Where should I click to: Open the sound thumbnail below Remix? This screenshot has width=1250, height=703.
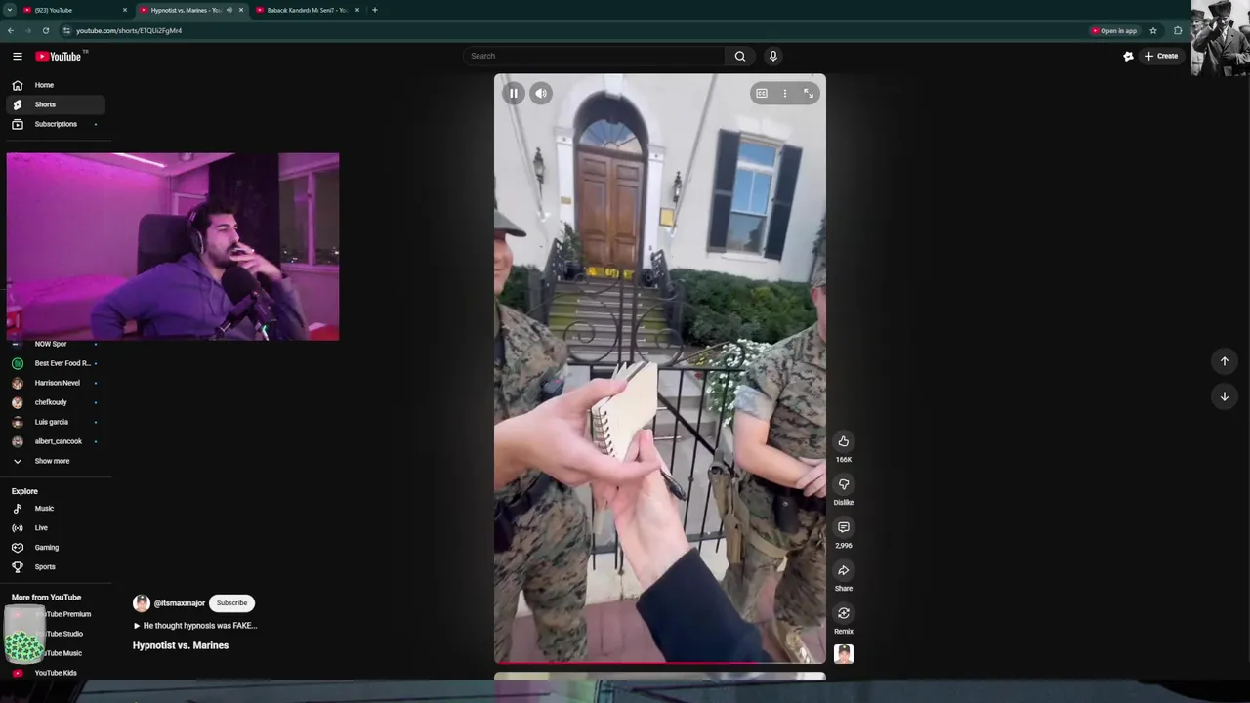(844, 654)
